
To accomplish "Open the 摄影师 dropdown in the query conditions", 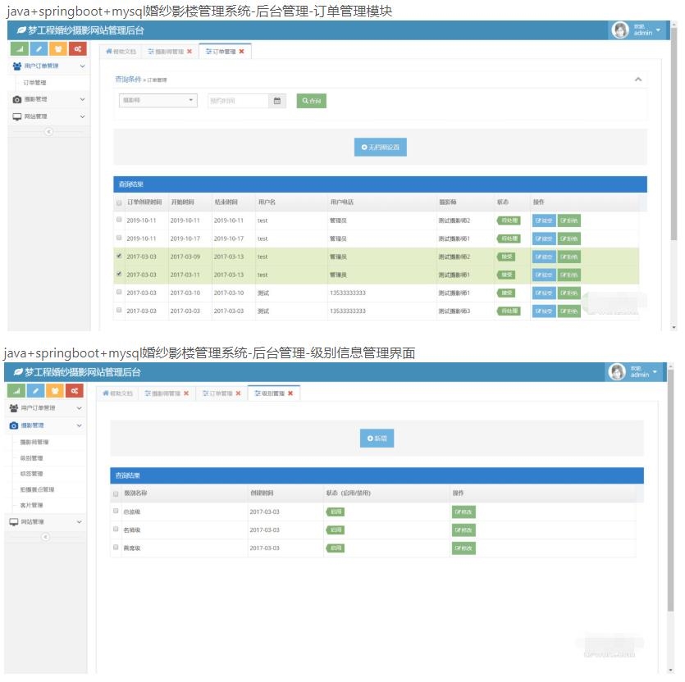I will [x=158, y=101].
